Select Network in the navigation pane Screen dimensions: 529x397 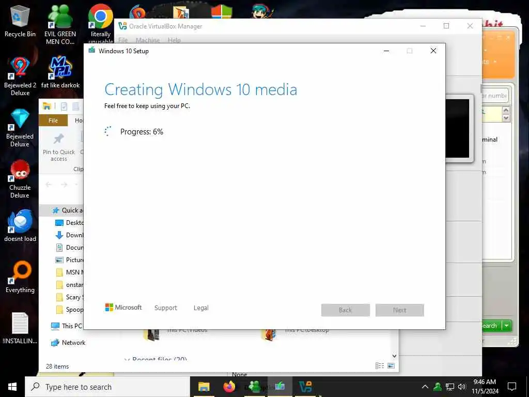[68, 343]
